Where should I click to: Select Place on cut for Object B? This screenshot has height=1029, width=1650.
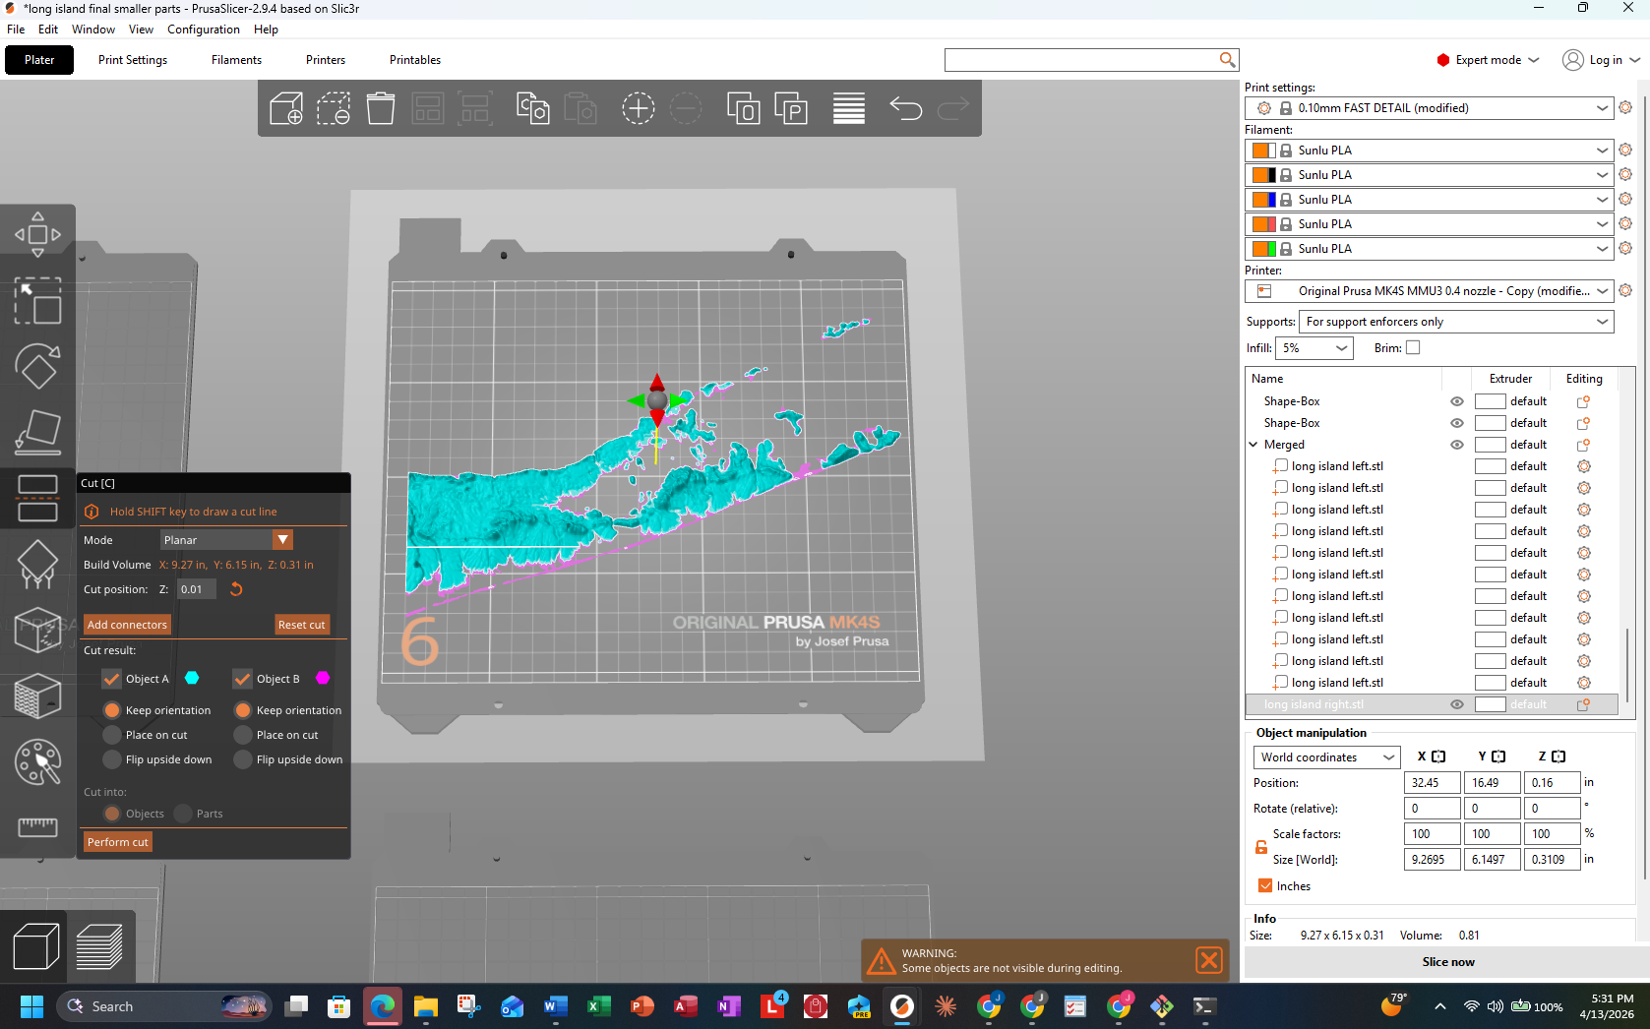[x=243, y=735]
